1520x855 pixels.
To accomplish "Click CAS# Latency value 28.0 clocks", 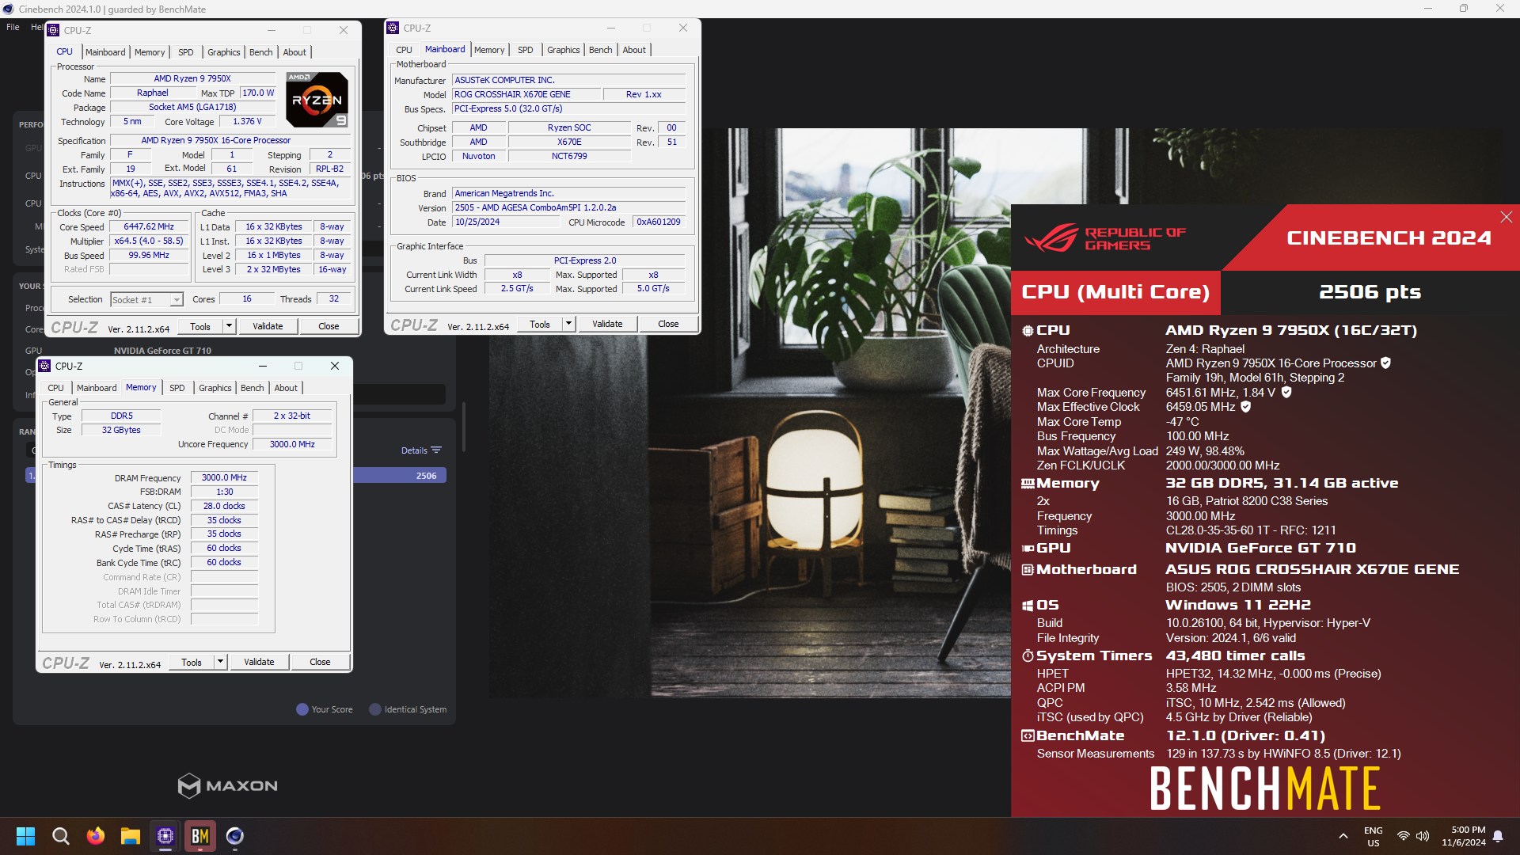I will (224, 506).
